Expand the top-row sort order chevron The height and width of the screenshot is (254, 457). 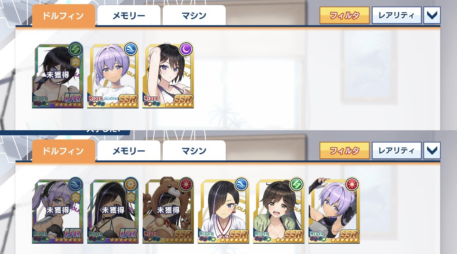[432, 15]
